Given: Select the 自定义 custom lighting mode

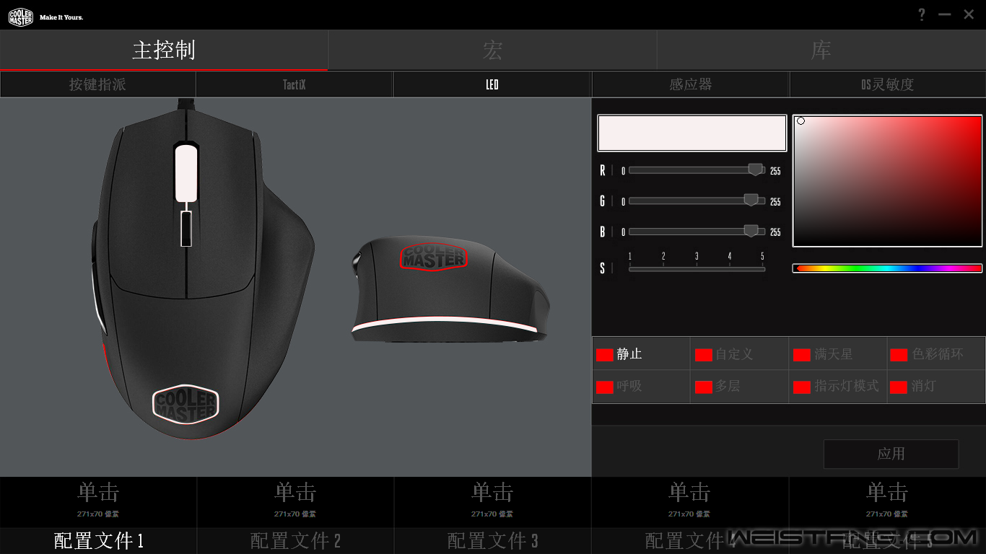Looking at the screenshot, I should point(739,354).
